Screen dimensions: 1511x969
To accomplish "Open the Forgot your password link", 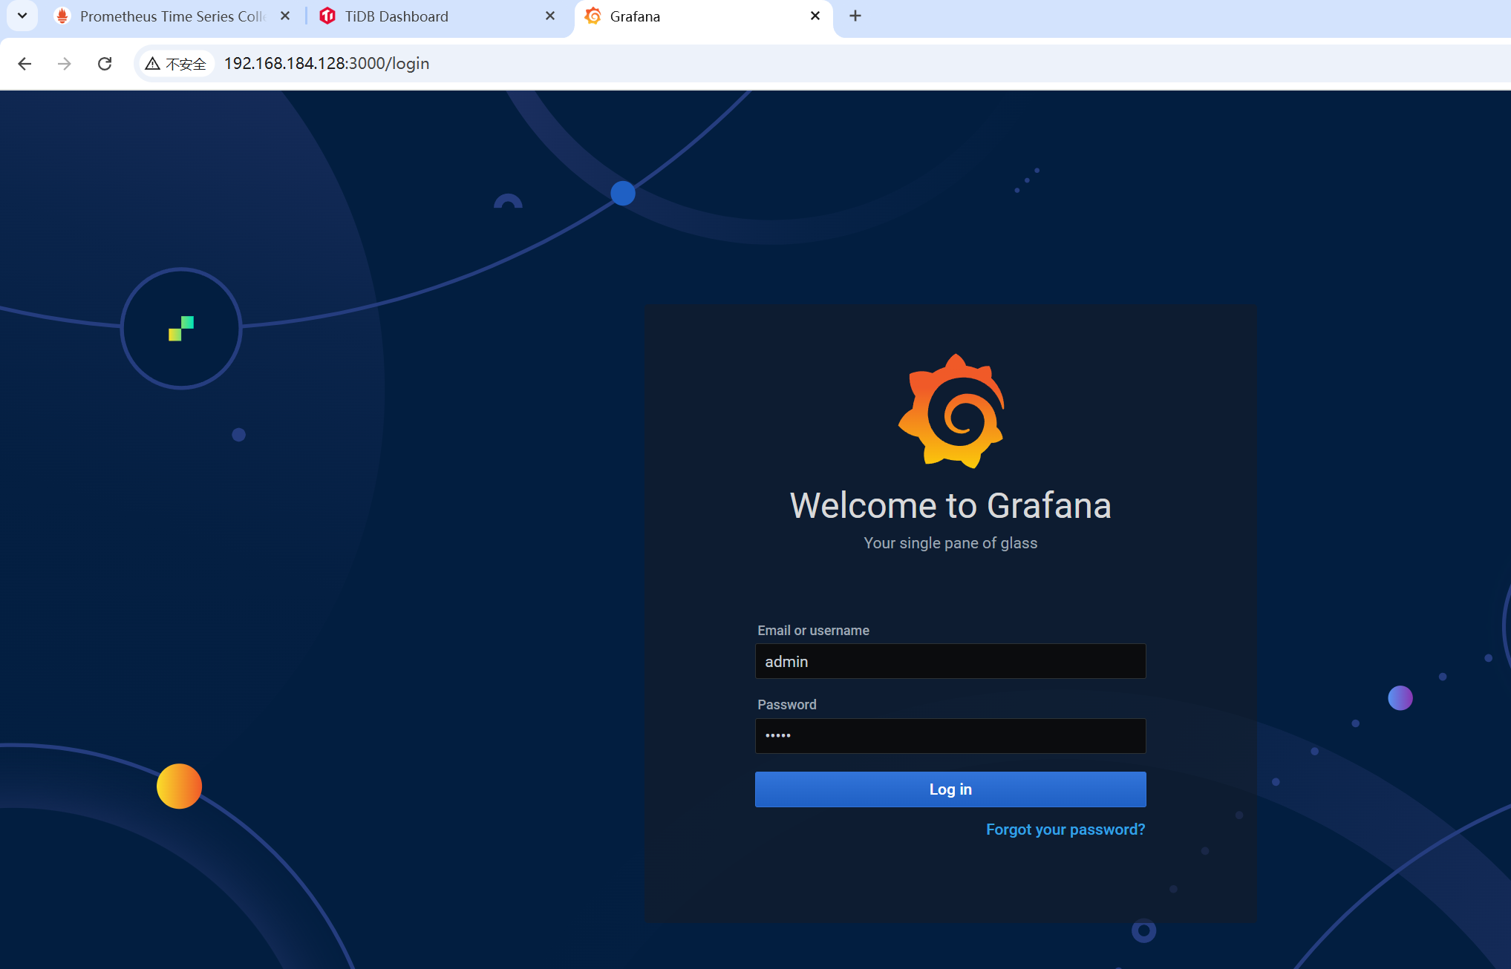I will (1065, 830).
